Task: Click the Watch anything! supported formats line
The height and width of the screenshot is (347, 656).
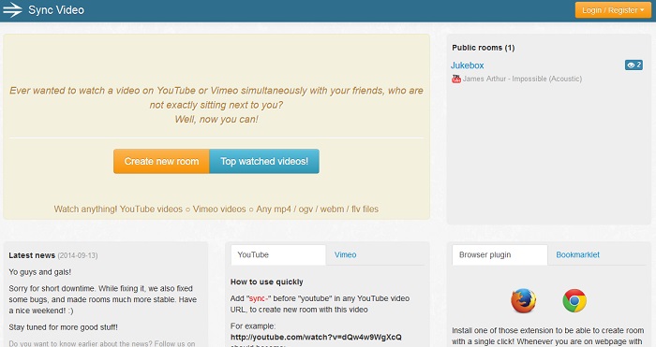Action: (x=216, y=210)
